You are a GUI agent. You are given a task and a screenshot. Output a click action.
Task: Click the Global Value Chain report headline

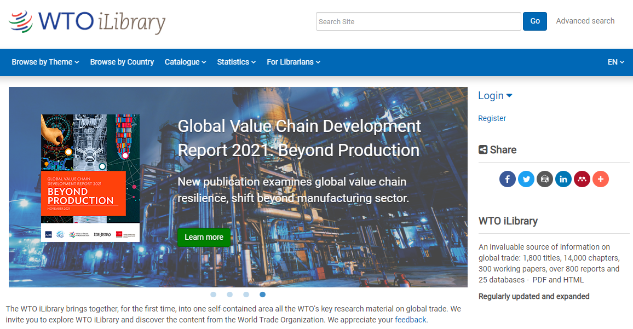click(299, 138)
